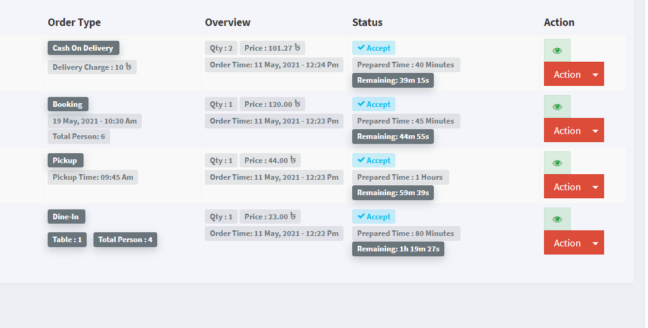Viewport: 648px width, 328px height.
Task: Open the Pickup order view icon
Action: 557,163
